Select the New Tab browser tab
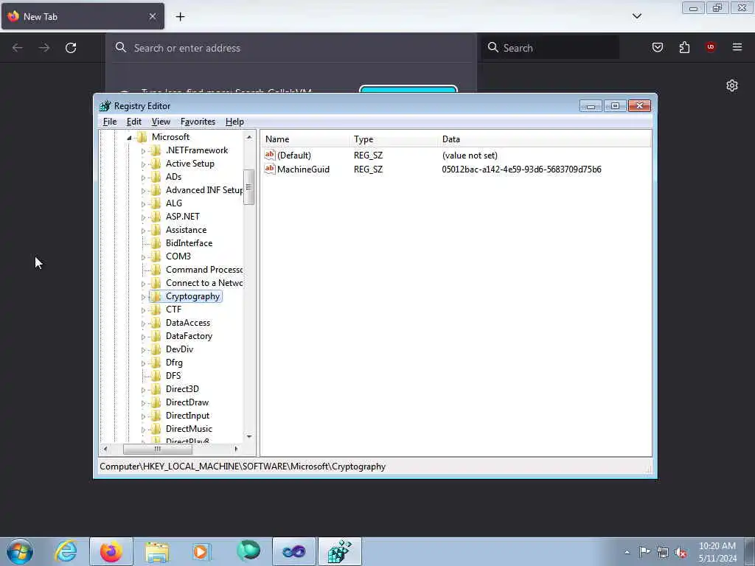 tap(83, 16)
